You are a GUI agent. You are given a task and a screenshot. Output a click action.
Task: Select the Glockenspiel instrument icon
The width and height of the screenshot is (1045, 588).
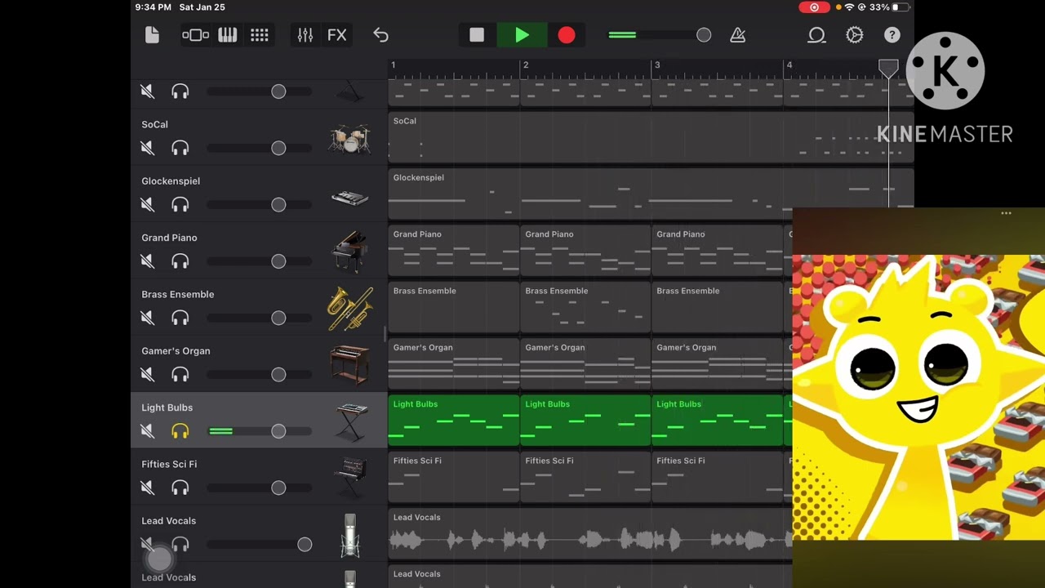pos(349,197)
